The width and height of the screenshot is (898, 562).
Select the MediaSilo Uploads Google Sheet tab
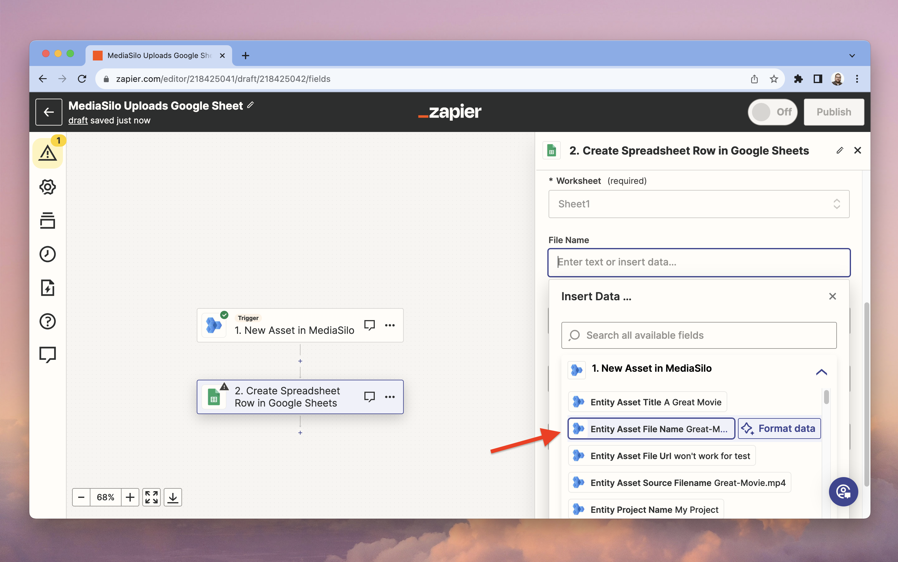[159, 55]
